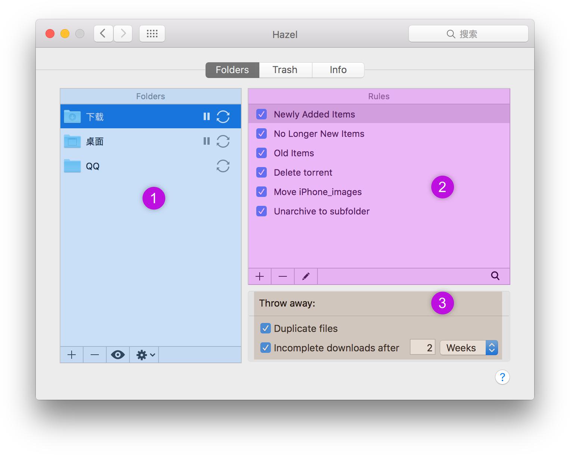Uncheck Duplicate files option
The image size is (570, 455).
pyautogui.click(x=265, y=328)
